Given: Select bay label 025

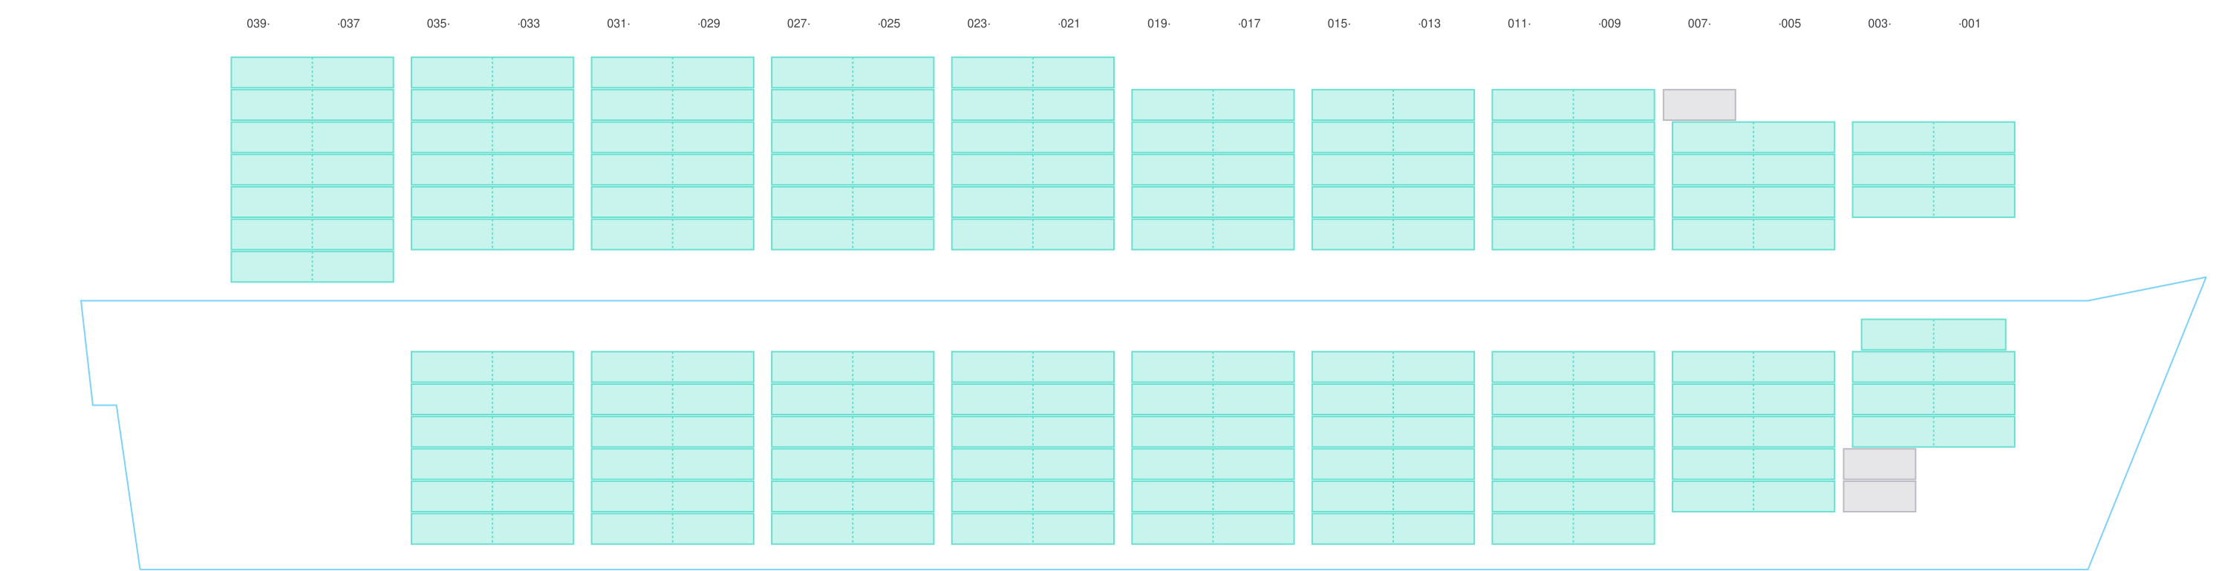Looking at the screenshot, I should click(888, 23).
